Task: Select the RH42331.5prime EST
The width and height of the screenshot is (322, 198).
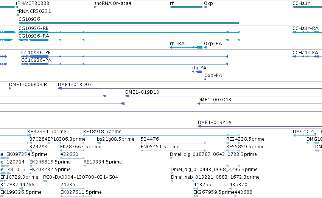Action: pyautogui.click(x=29, y=135)
